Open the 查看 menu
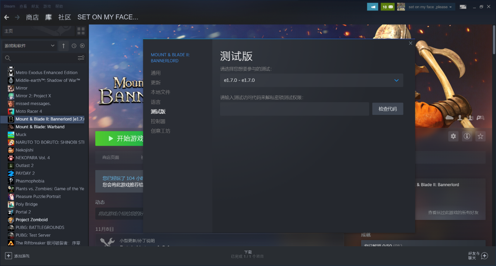 [x=23, y=7]
